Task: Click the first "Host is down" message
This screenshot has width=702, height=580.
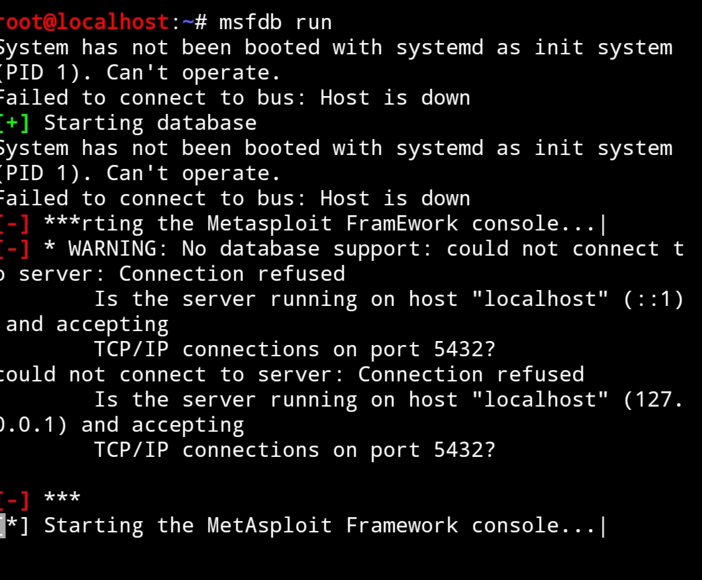Action: click(395, 98)
